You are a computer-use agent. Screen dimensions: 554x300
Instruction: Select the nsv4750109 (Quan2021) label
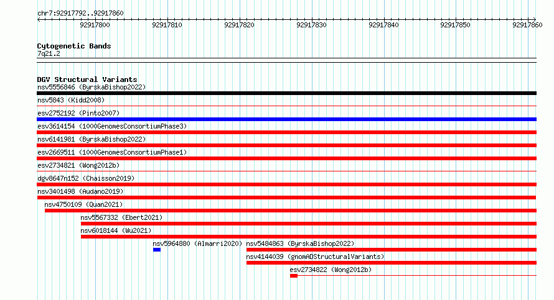(x=83, y=204)
